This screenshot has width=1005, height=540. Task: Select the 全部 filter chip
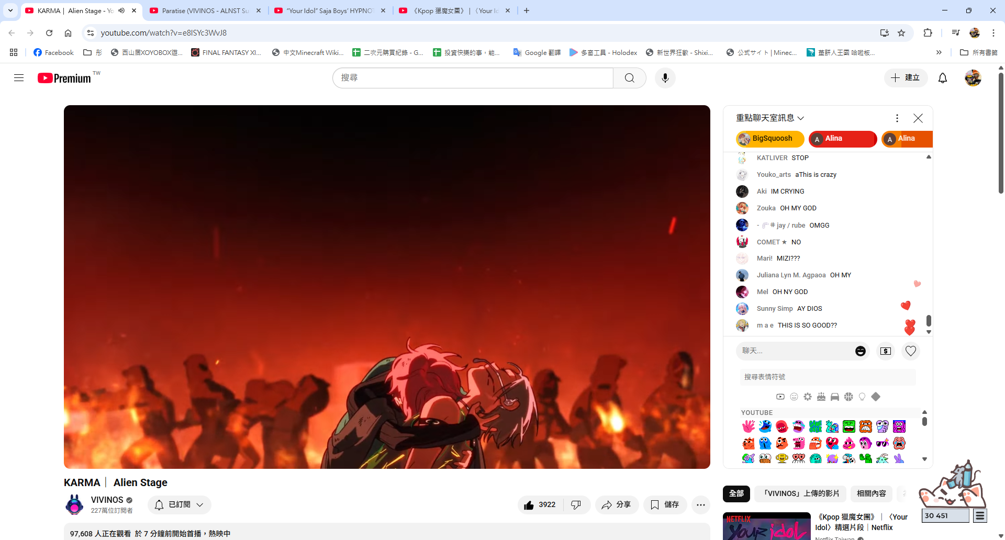pos(736,493)
